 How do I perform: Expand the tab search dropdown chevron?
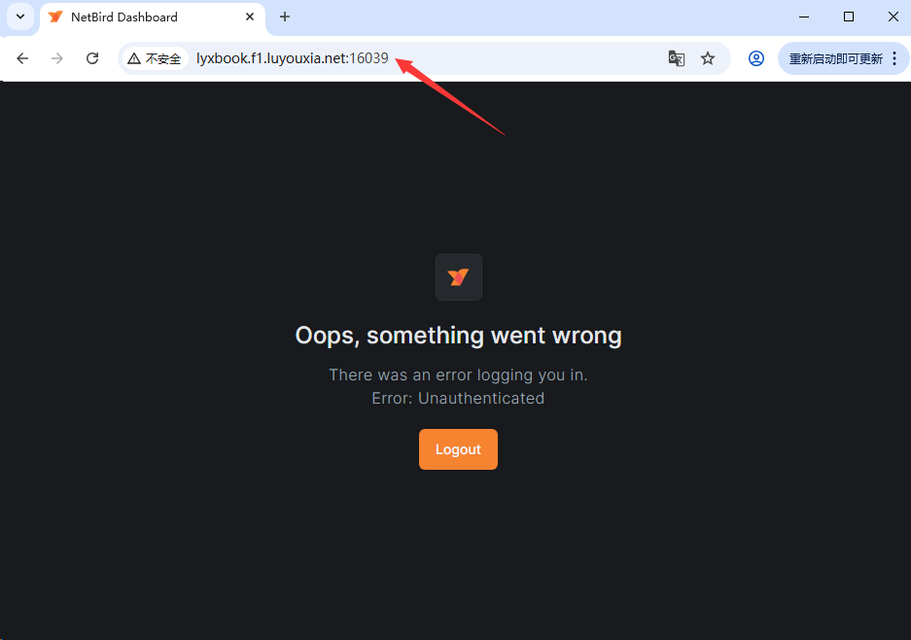[20, 17]
